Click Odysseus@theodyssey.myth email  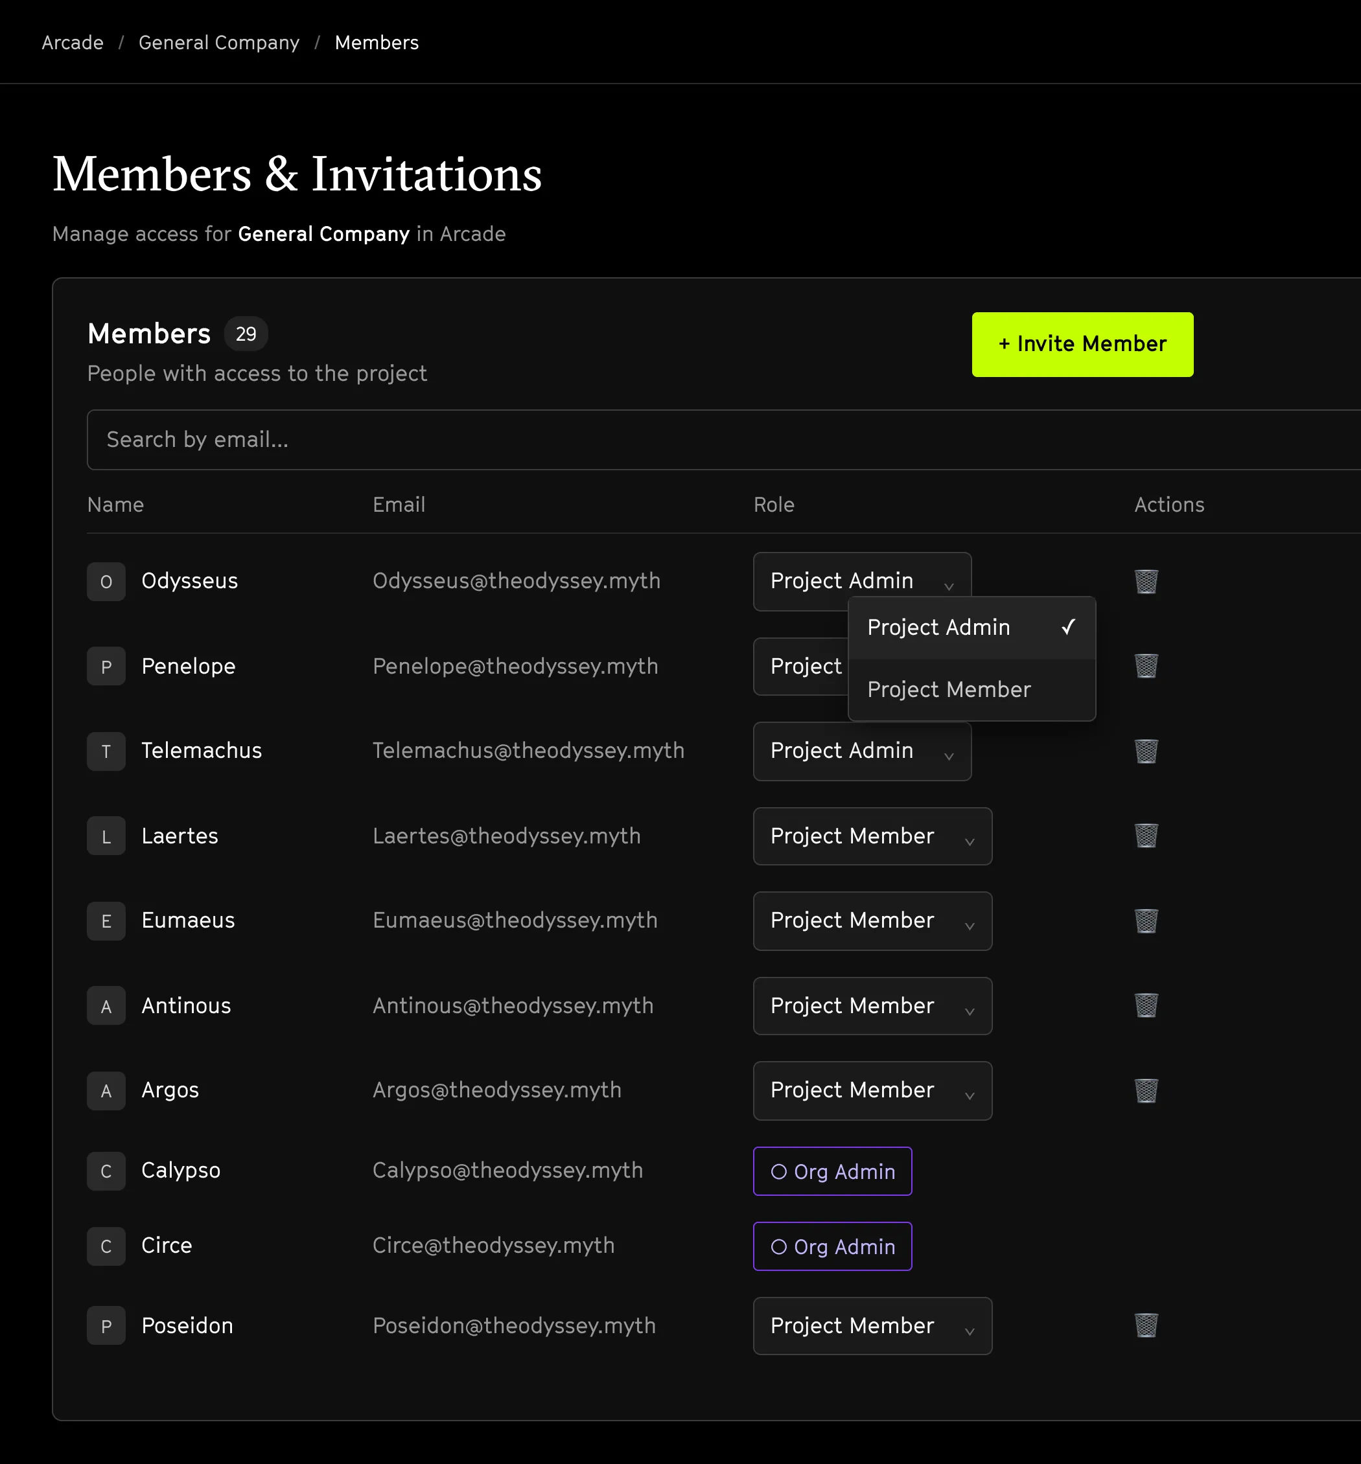(517, 582)
